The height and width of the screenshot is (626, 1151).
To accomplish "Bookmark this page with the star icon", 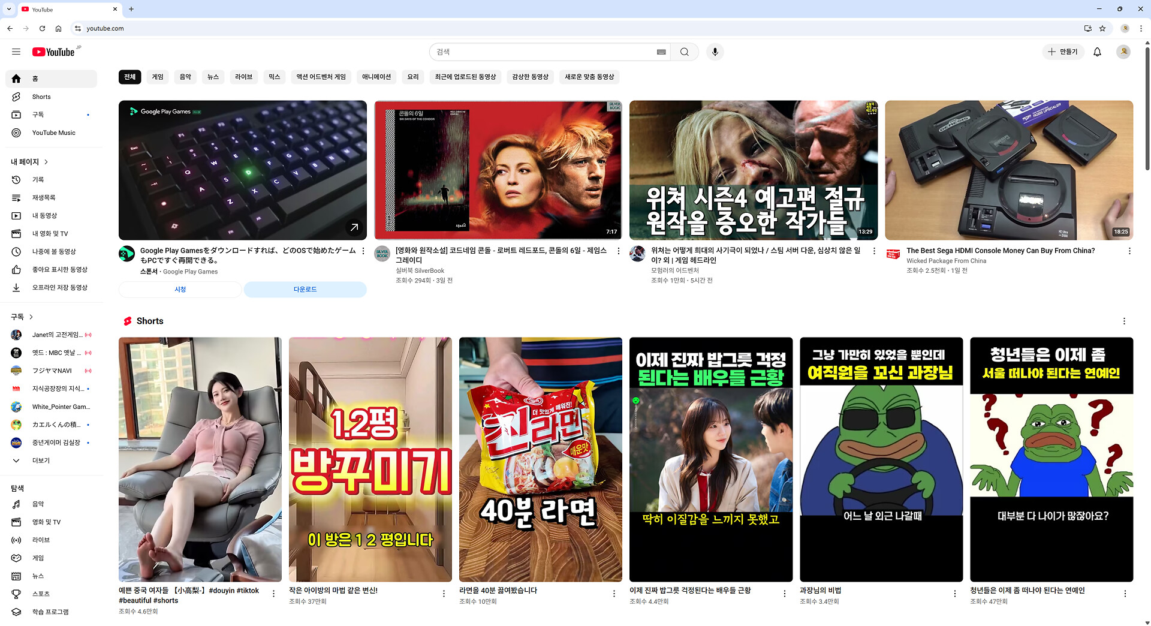I will click(1102, 28).
